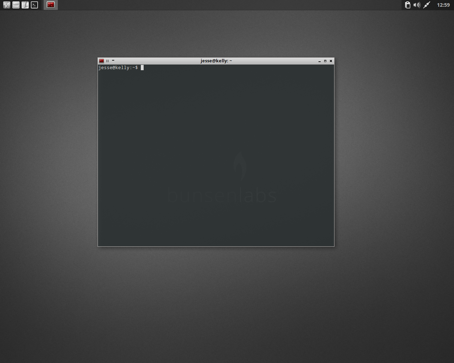Launch a new terminal from the panel
This screenshot has width=454, height=363.
point(34,5)
